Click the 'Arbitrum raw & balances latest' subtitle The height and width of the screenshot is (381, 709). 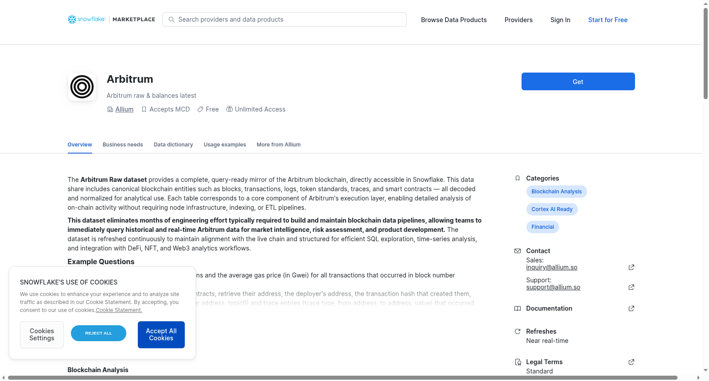click(152, 96)
